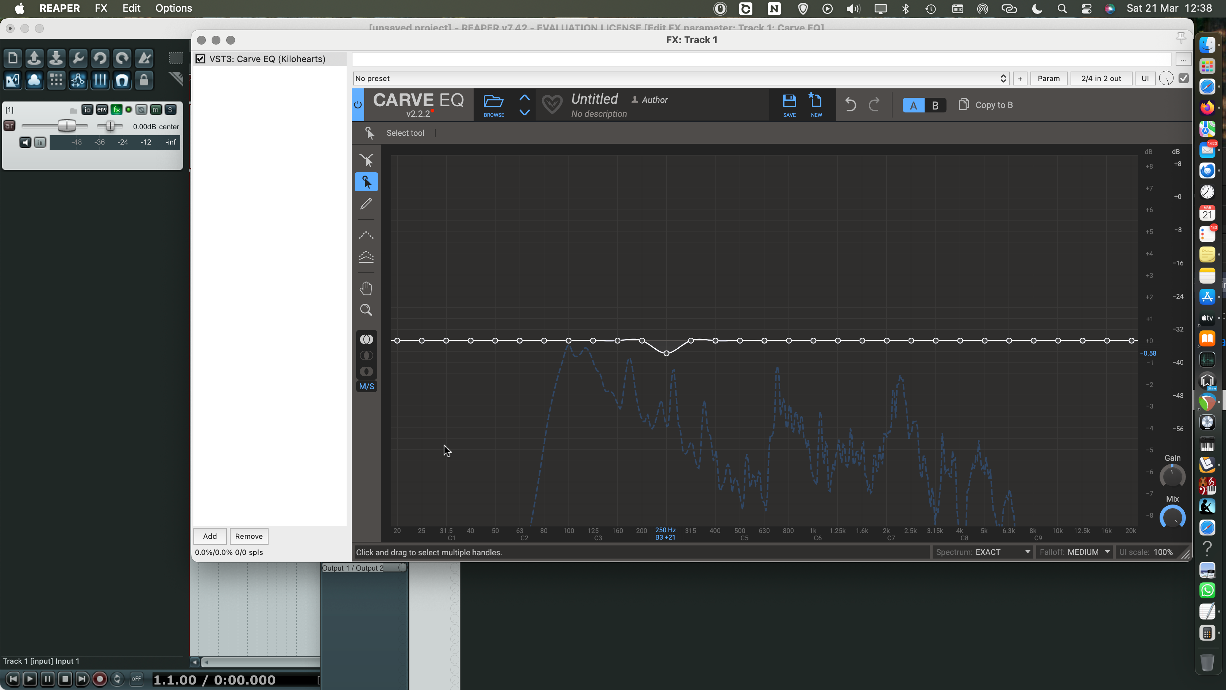Click the Copy to B button

985,105
